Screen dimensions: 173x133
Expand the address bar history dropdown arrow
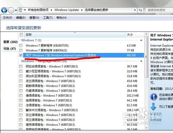pos(135,10)
